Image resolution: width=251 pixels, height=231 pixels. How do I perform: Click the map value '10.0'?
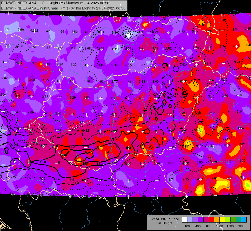128,114
